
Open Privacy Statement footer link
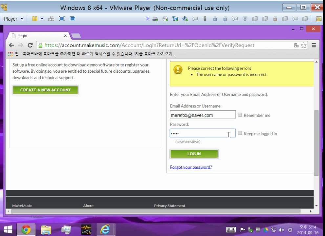tap(169, 206)
